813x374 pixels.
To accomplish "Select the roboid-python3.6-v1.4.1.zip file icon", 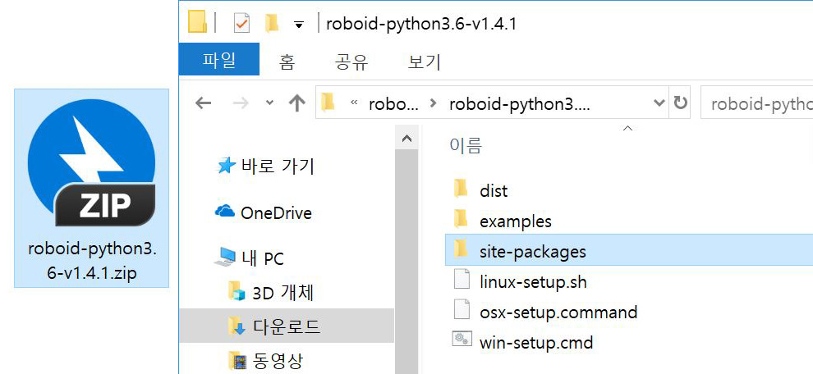I will (x=91, y=162).
